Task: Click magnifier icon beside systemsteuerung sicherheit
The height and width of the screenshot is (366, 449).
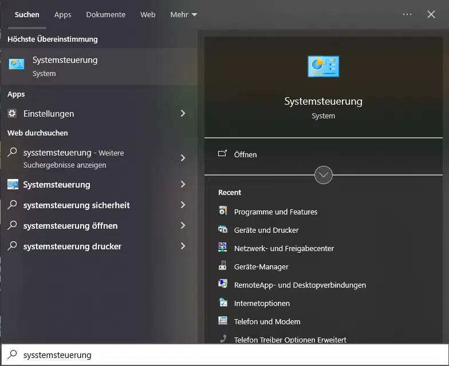Action: 12,205
